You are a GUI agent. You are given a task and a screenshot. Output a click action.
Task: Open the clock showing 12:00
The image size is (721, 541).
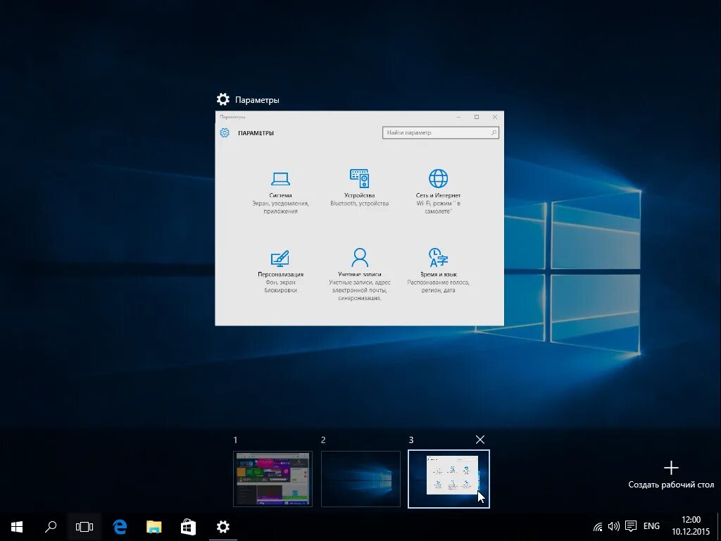pyautogui.click(x=691, y=526)
